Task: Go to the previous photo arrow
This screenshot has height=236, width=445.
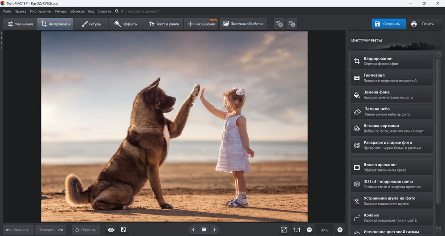Action: tap(193, 230)
